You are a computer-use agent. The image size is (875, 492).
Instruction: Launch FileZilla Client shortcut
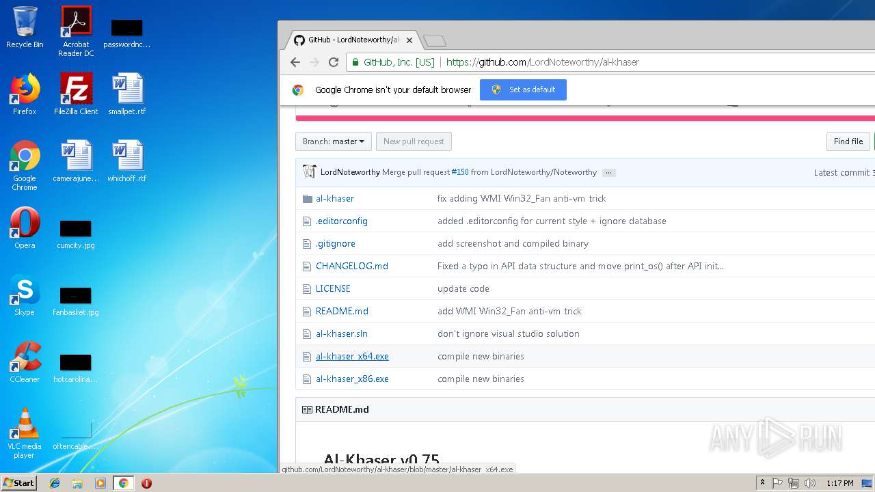click(x=76, y=94)
